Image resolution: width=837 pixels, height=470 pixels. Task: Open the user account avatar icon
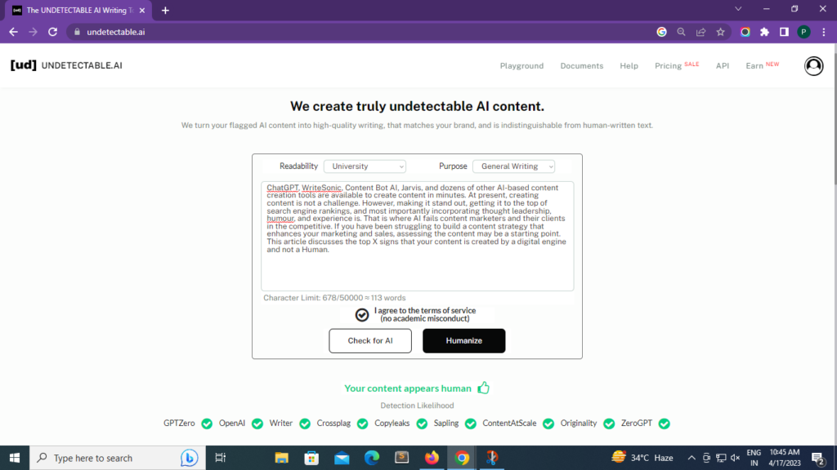coord(813,65)
